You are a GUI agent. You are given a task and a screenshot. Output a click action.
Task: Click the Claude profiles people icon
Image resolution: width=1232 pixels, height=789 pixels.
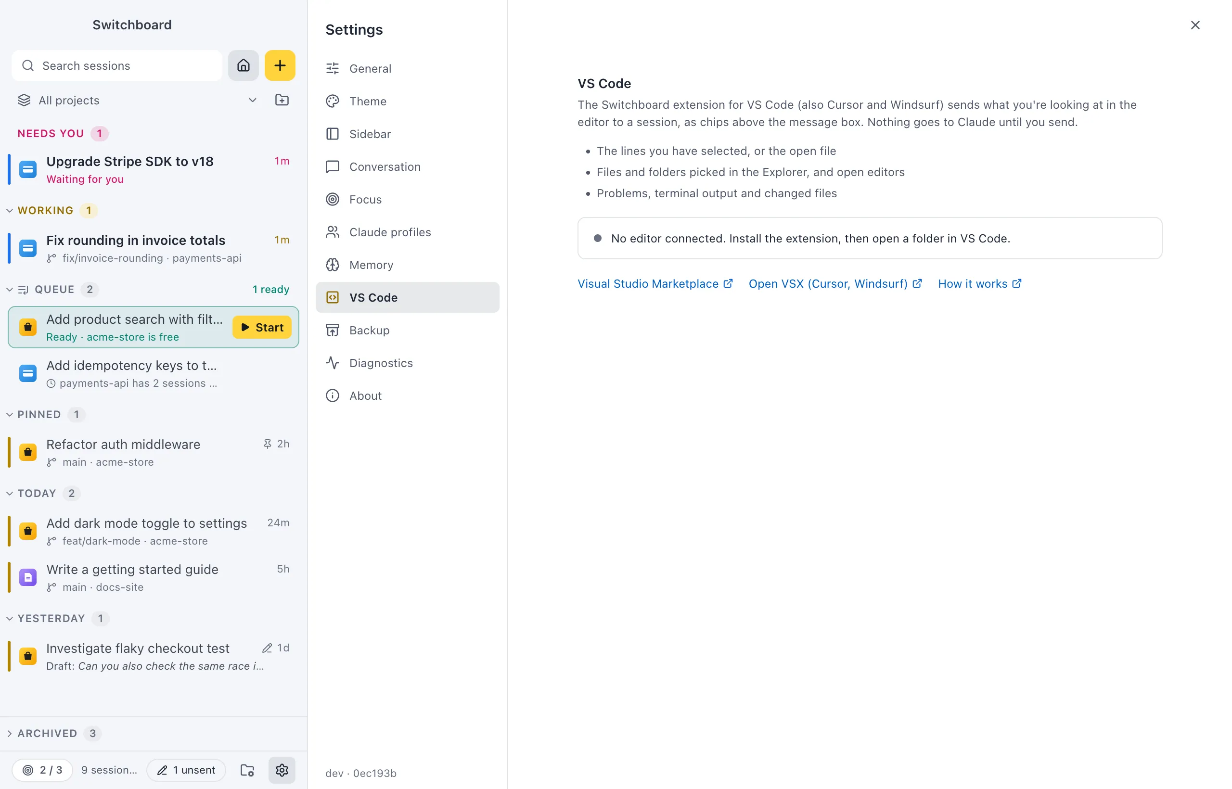[x=333, y=232]
